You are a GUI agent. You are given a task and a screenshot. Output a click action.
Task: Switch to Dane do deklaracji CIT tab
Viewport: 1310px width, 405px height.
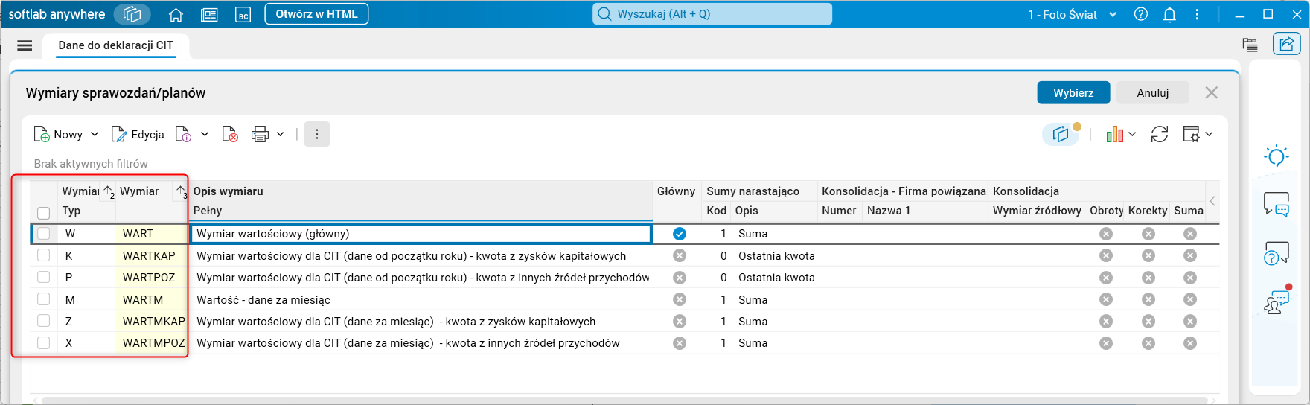[x=115, y=45]
